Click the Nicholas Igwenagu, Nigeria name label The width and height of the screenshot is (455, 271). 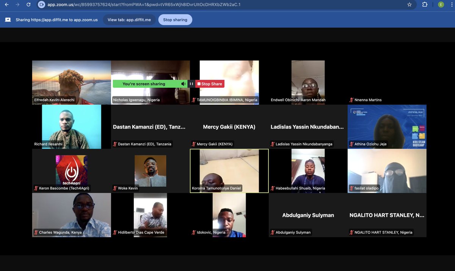point(136,100)
